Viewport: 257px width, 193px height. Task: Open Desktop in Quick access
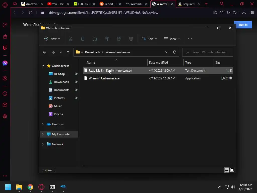pos(59,74)
